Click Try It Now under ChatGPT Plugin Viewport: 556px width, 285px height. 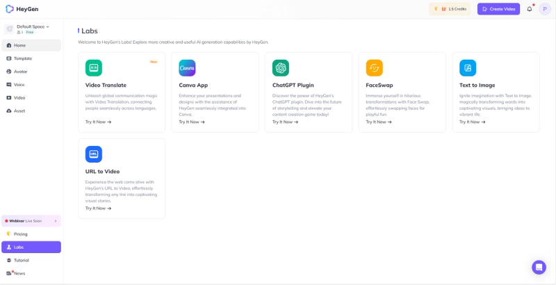pyautogui.click(x=286, y=122)
